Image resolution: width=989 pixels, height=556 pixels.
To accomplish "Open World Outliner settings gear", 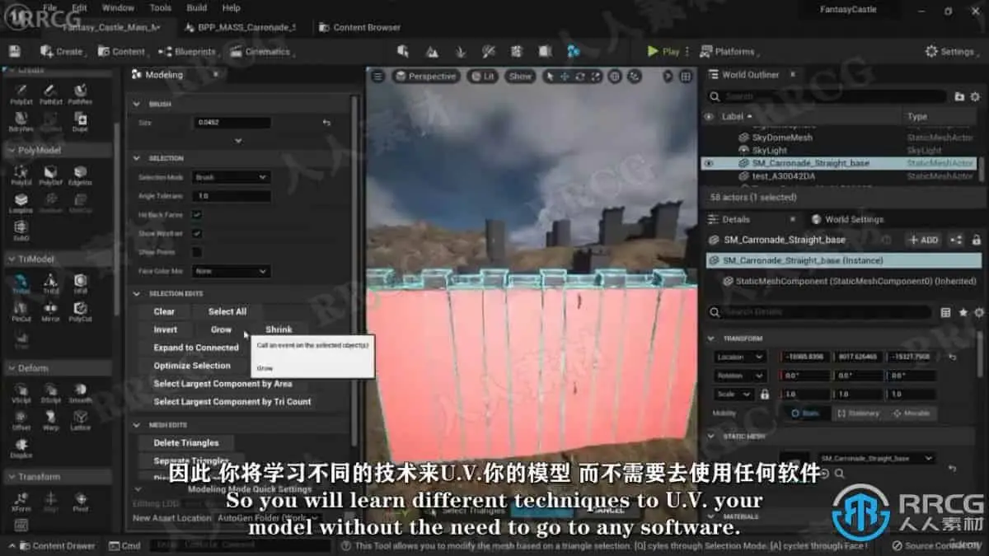I will click(x=975, y=96).
